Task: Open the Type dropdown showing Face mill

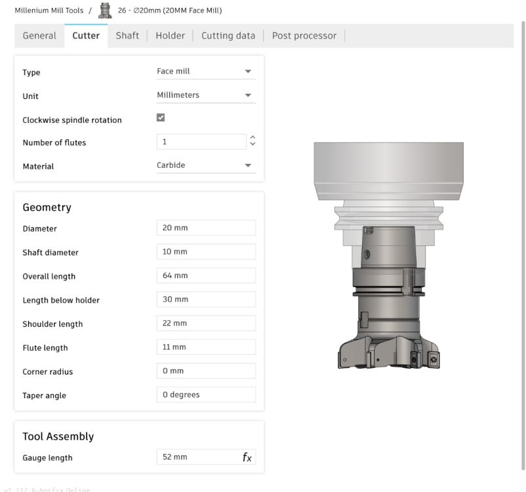Action: coord(206,72)
